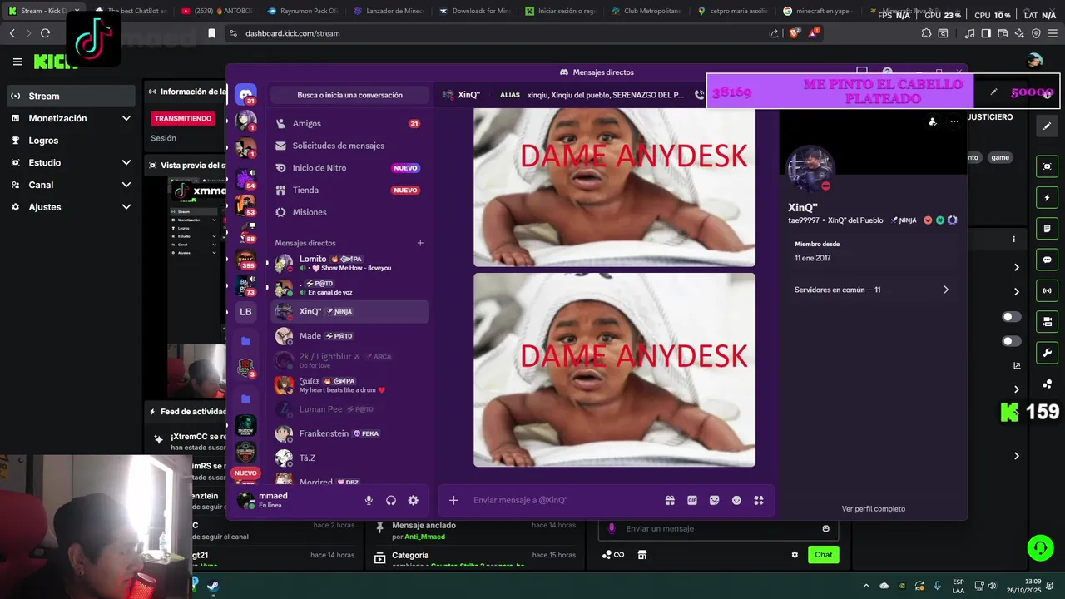
Task: Click Ver perfil completo link
Action: [x=873, y=508]
